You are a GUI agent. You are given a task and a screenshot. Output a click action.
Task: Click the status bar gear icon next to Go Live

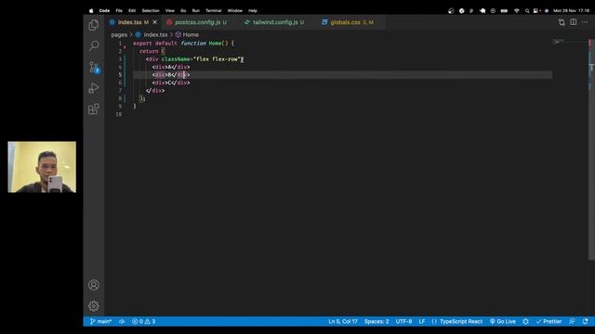tap(525, 322)
